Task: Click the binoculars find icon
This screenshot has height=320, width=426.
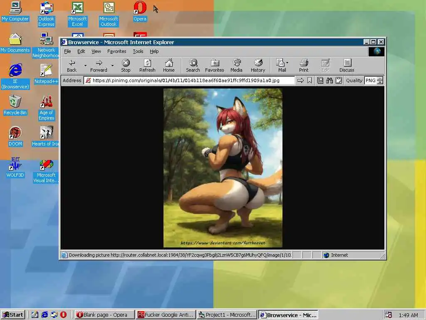Action: [329, 80]
